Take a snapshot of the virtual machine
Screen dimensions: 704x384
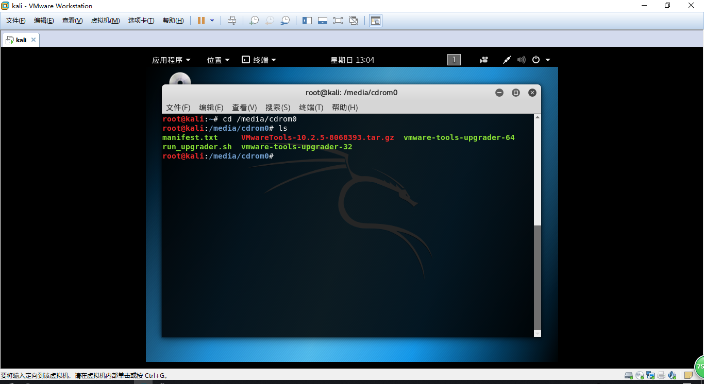[254, 21]
